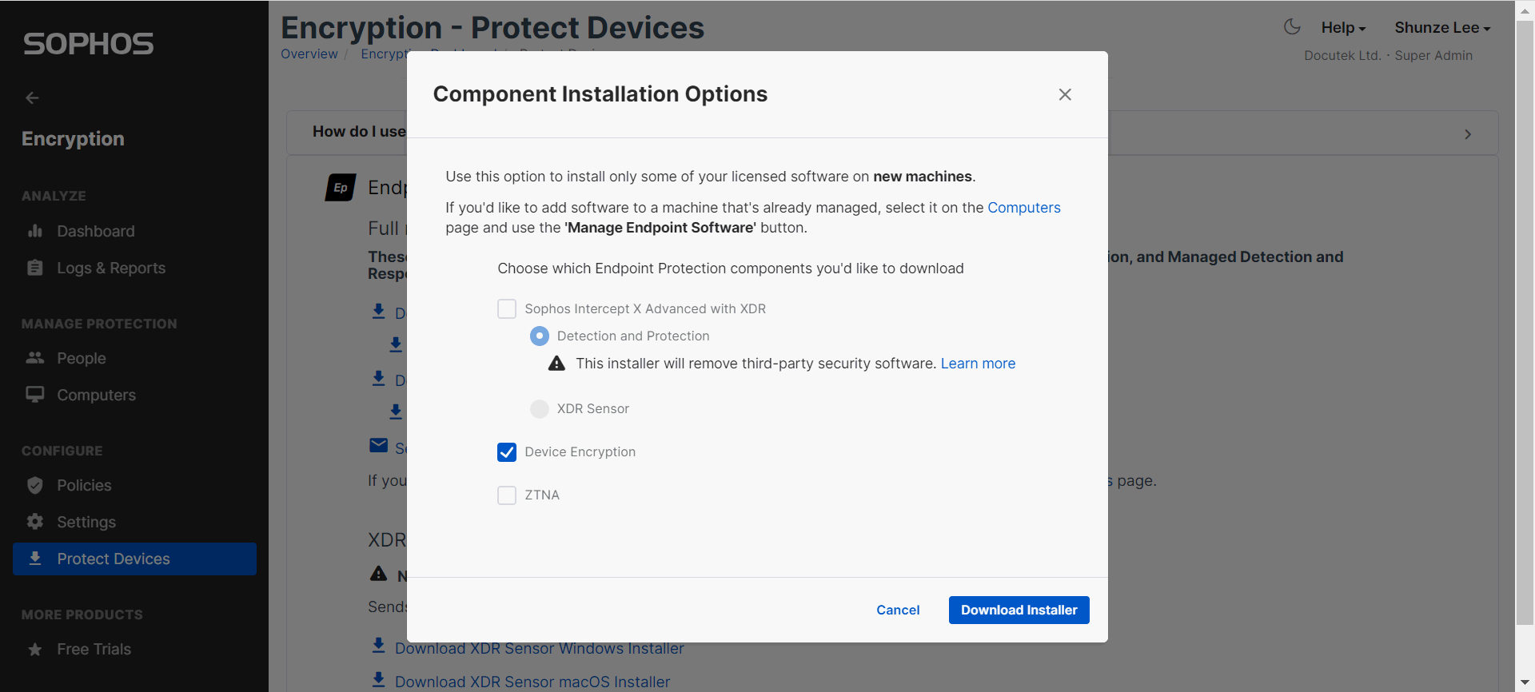Click the warning triangle beside installer notice
This screenshot has width=1535, height=692.
(x=557, y=364)
